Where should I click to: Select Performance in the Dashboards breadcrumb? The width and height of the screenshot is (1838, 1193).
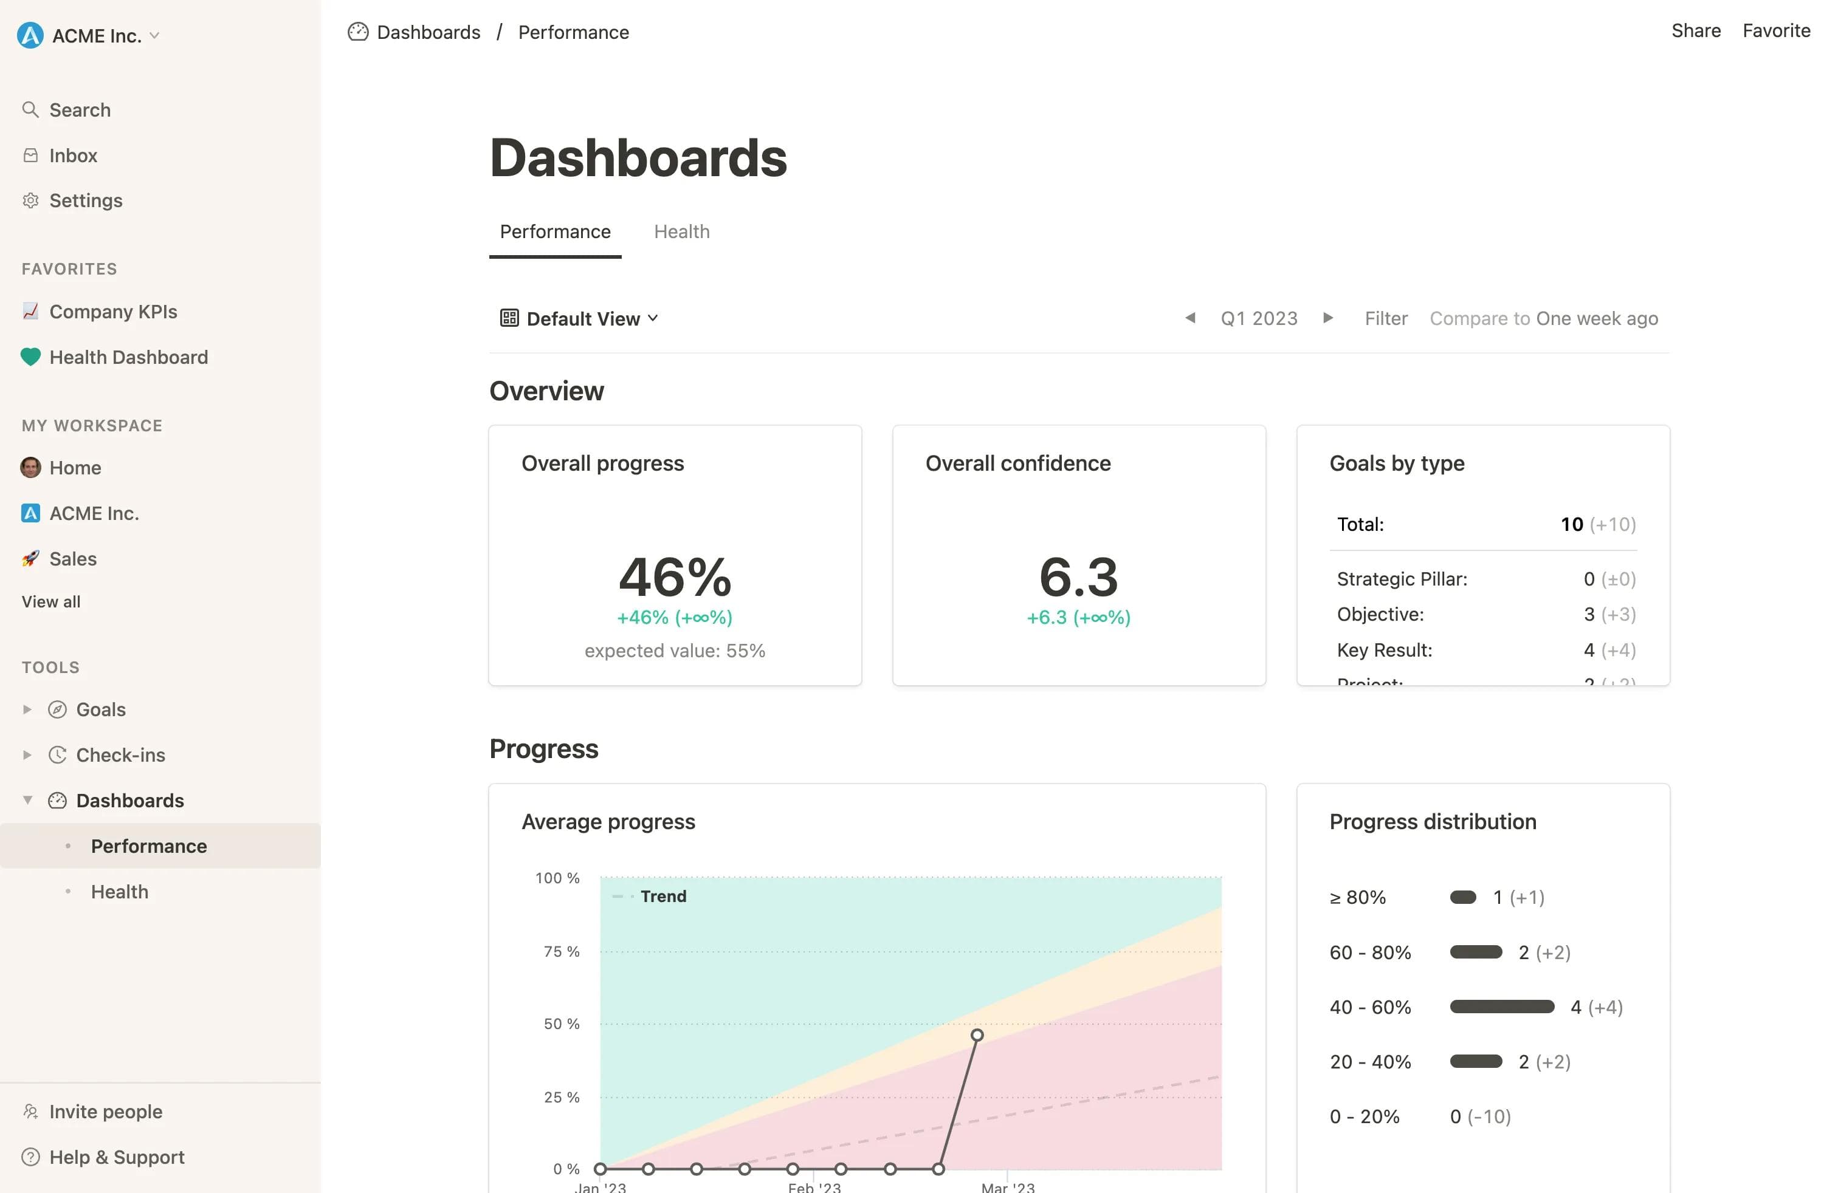[573, 32]
